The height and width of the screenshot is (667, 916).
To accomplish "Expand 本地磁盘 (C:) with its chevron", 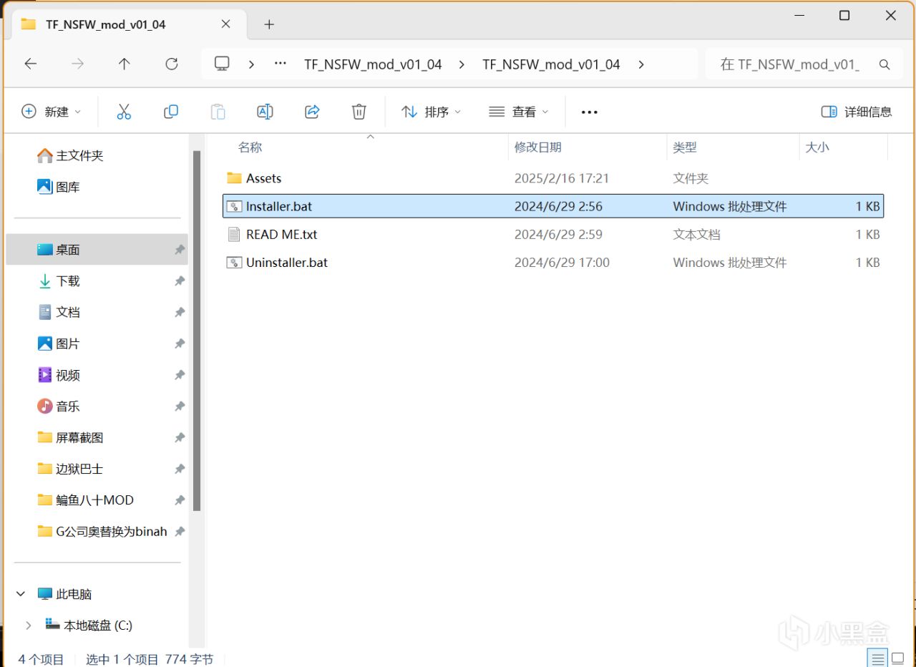I will (29, 625).
